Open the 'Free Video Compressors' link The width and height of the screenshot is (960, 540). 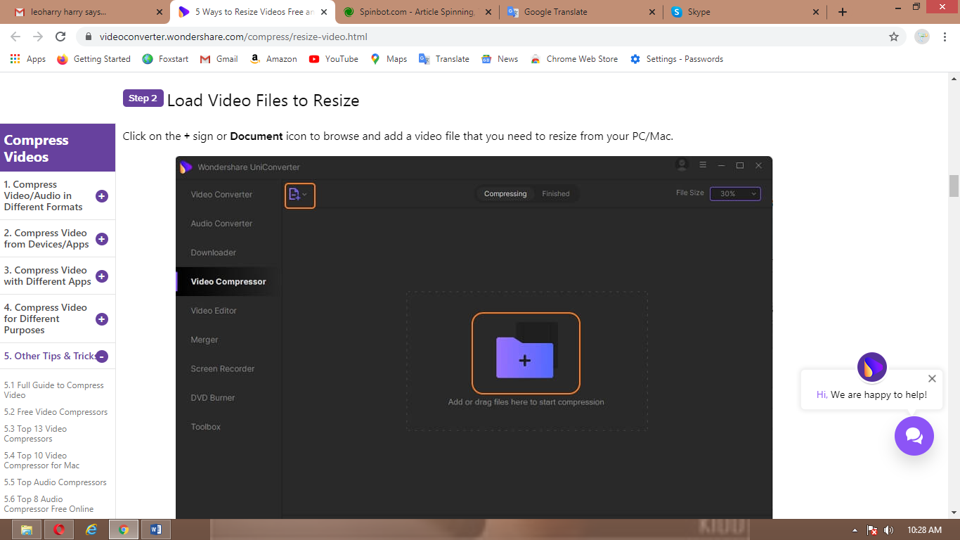(x=56, y=412)
